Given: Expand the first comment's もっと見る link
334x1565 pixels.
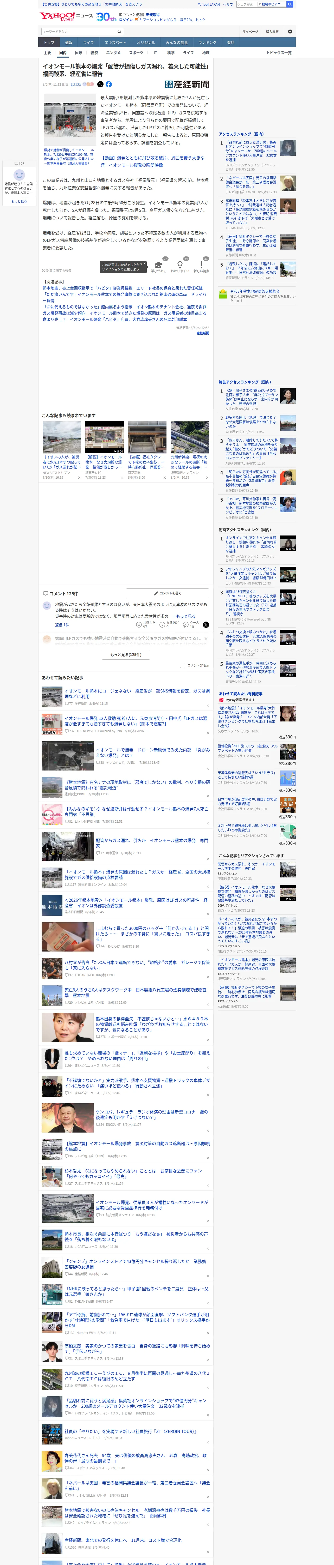Looking at the screenshot, I should (x=185, y=616).
